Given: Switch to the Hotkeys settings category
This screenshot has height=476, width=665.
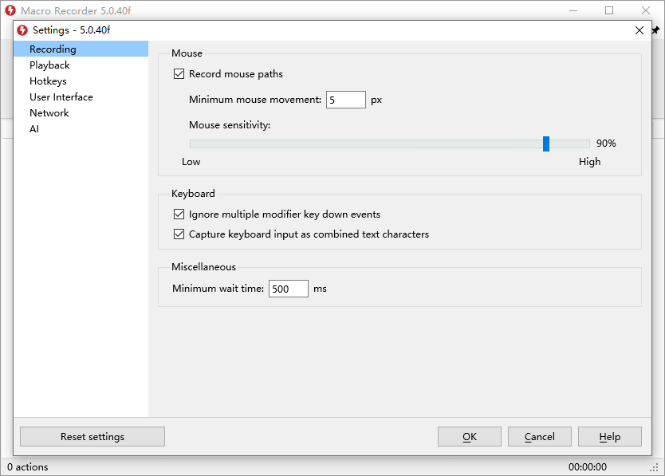Looking at the screenshot, I should (81, 81).
